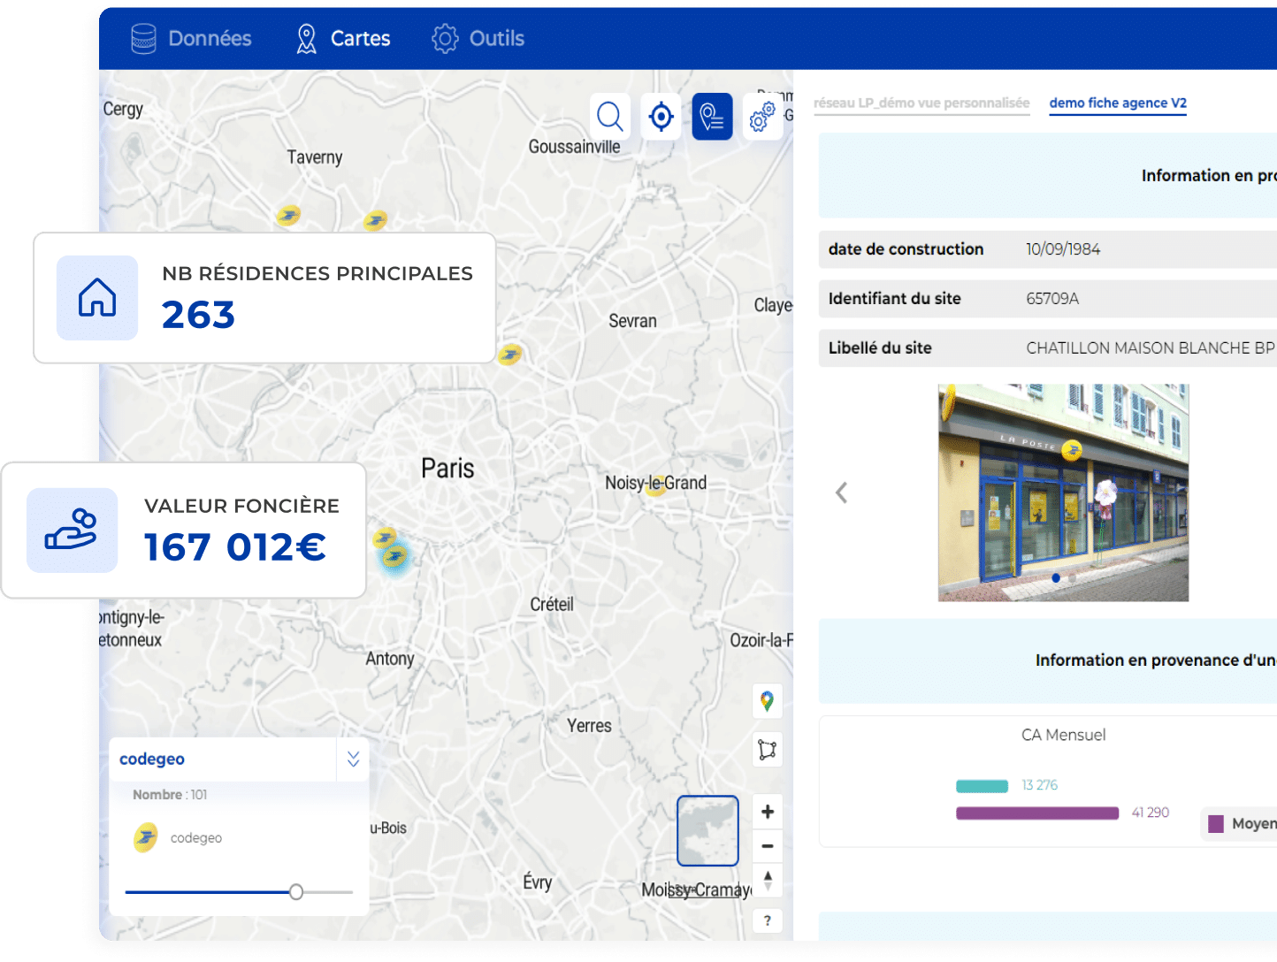
Task: Collapse the agency photo panel with left chevron
Action: point(841,492)
